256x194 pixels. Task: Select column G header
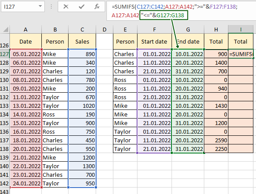pyautogui.click(x=188, y=30)
